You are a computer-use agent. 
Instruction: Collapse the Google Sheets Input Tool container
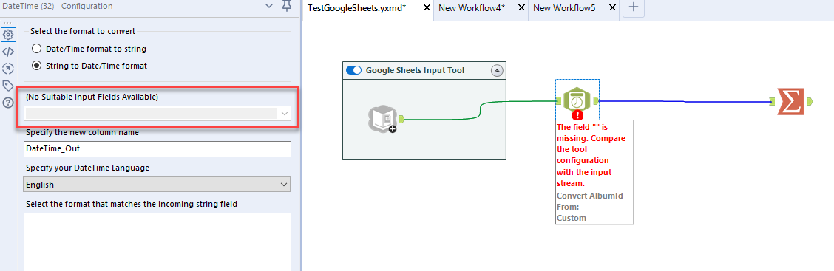(497, 70)
